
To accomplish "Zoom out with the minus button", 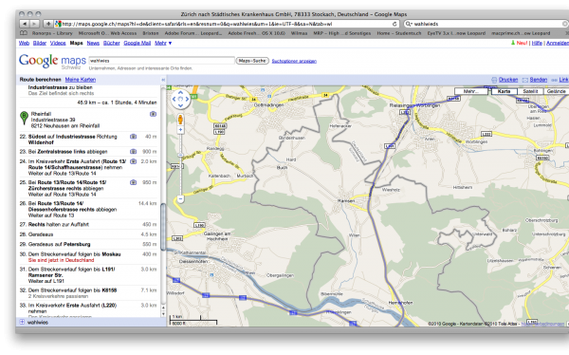I will [180, 198].
